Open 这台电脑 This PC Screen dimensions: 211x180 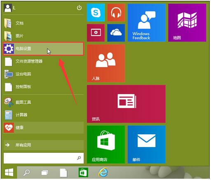coord(43,74)
